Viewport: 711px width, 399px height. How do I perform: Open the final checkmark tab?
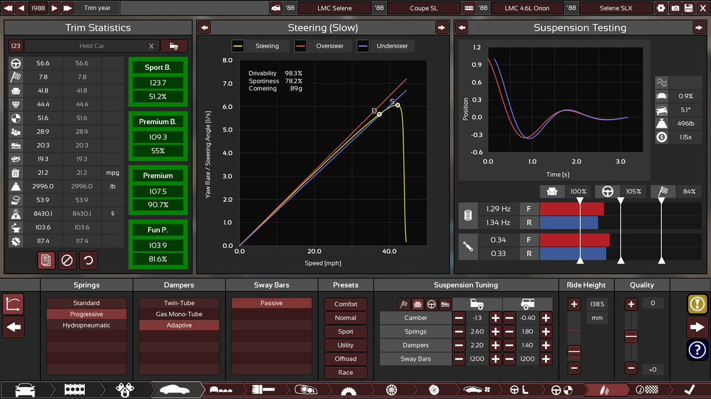(x=689, y=390)
